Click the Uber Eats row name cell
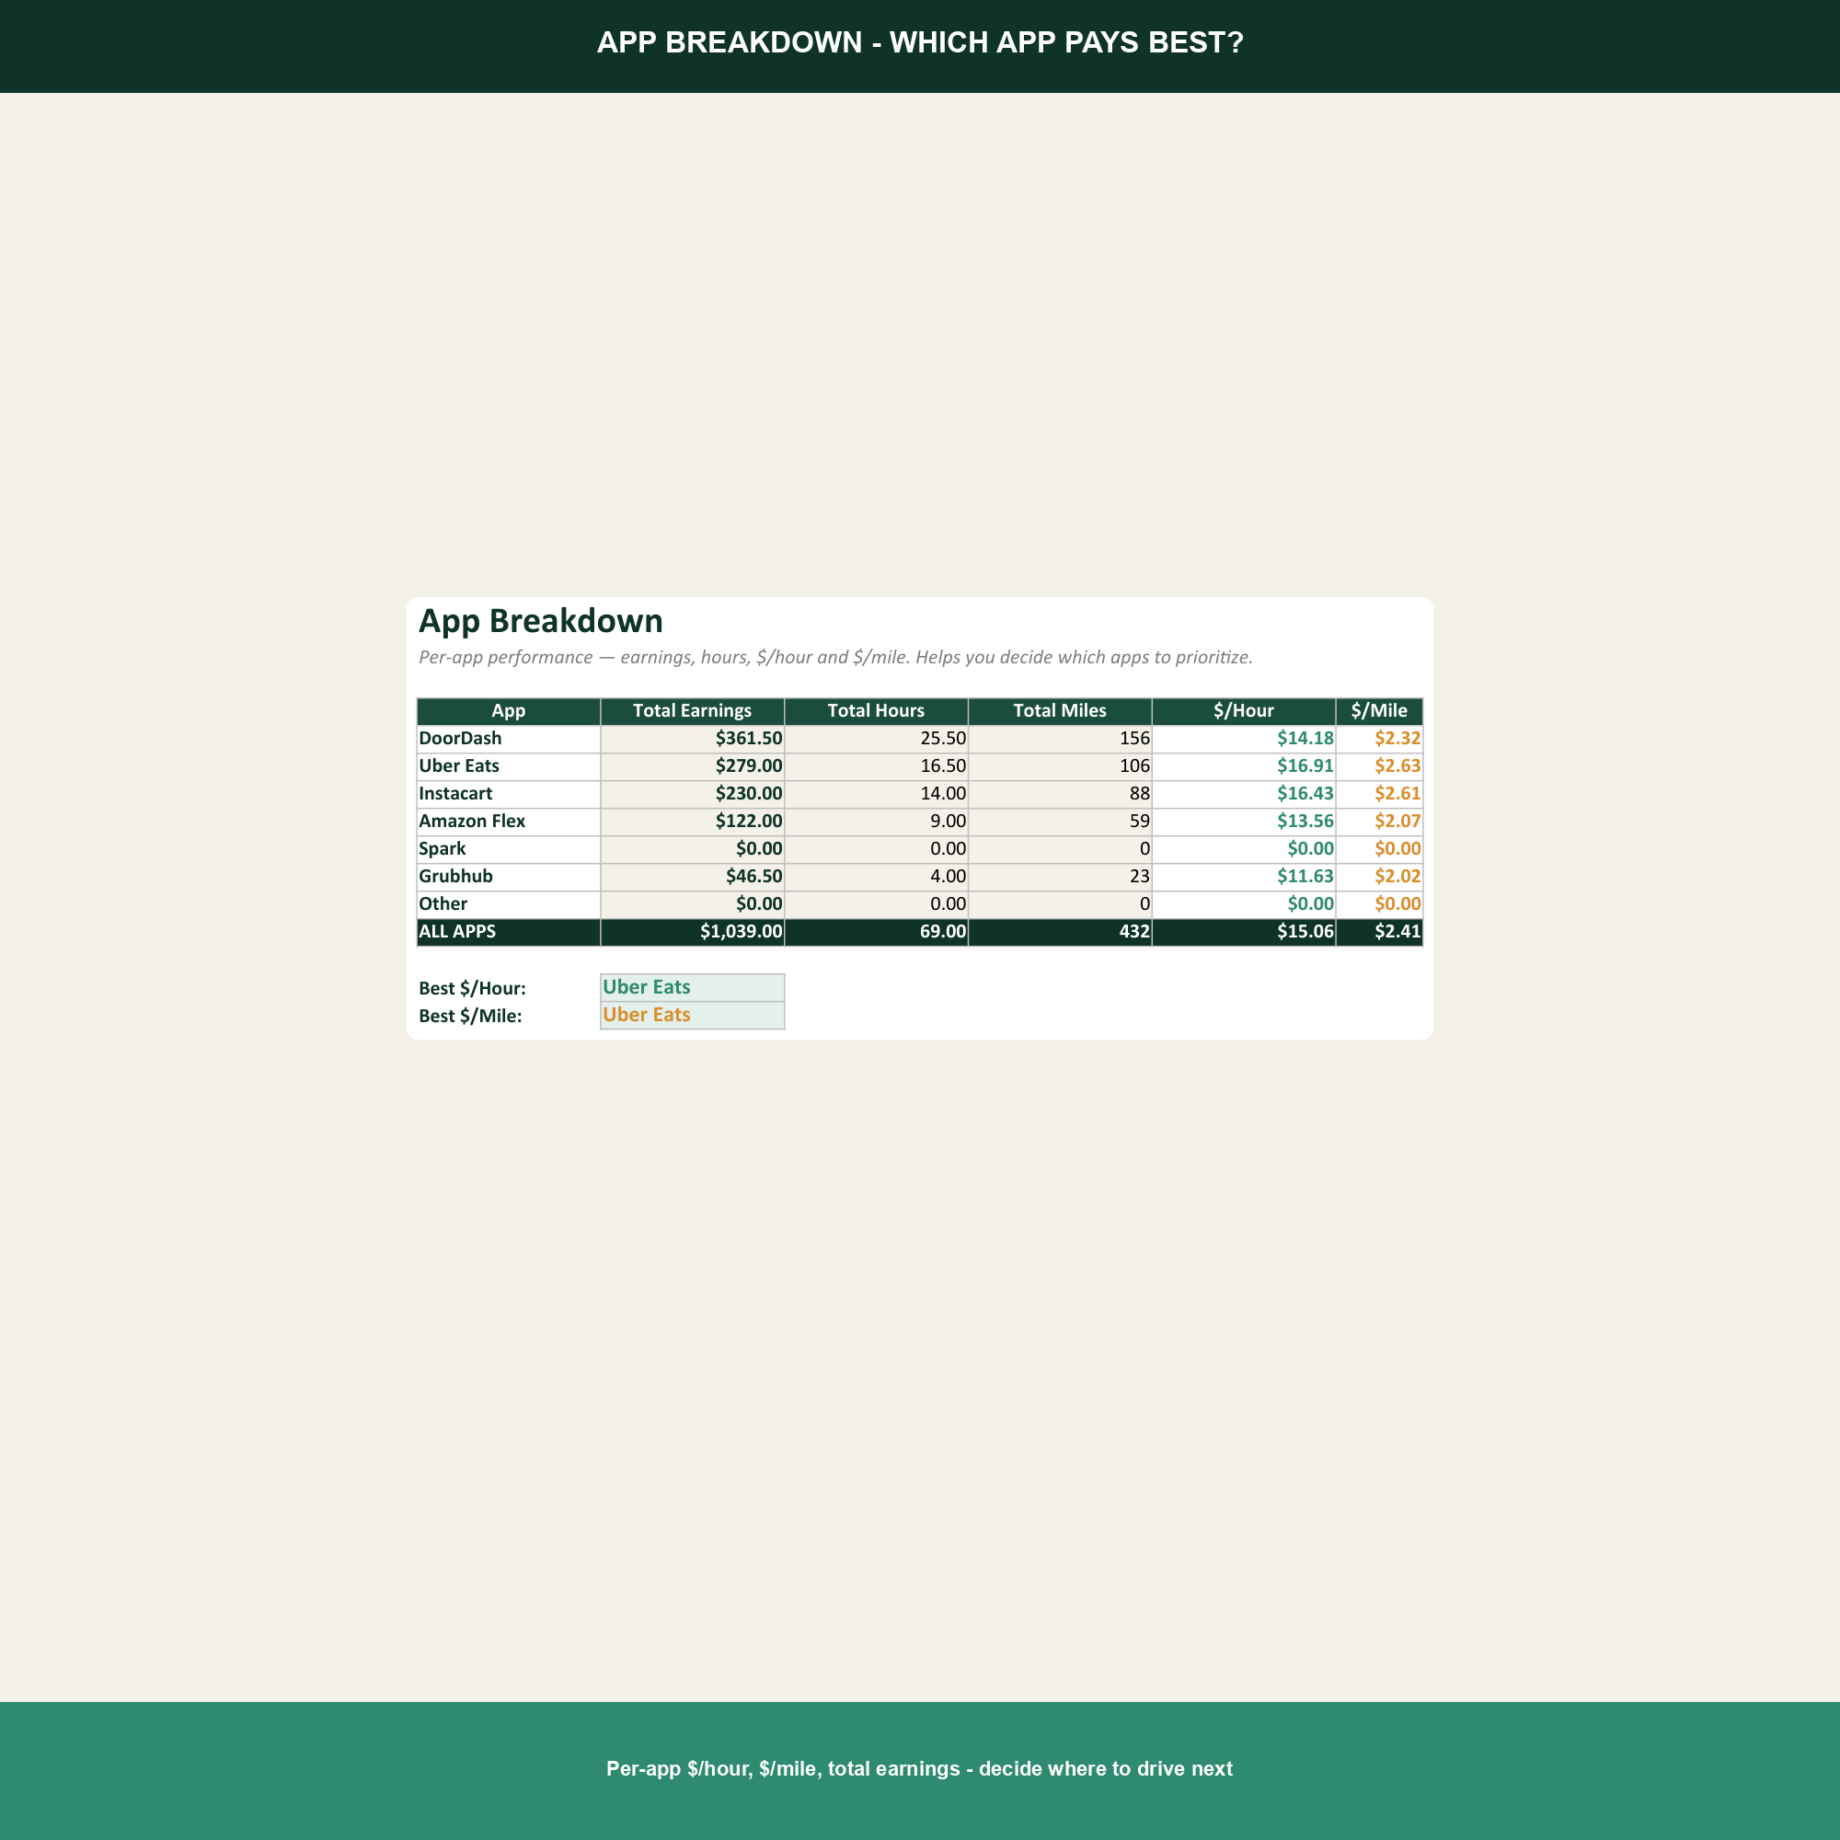 pyautogui.click(x=509, y=766)
